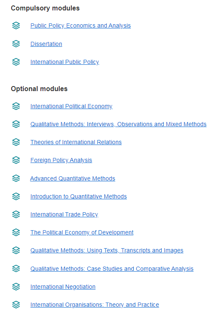220x323 pixels.
Task: Click the module icon beside International Public Policy
Action: click(16, 62)
